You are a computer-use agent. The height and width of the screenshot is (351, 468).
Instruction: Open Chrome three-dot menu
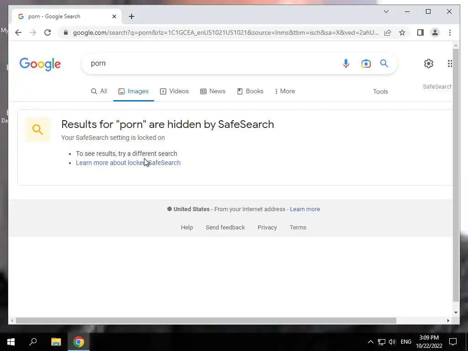tap(450, 32)
